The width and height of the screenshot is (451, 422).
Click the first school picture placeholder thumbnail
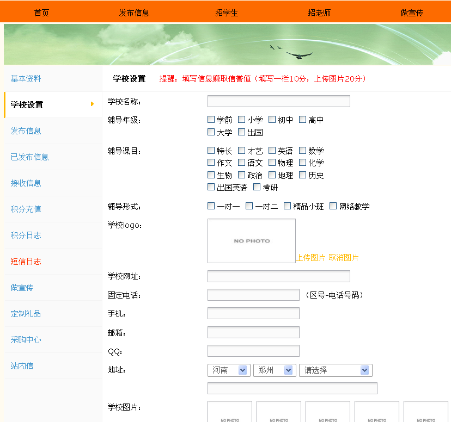(229, 412)
